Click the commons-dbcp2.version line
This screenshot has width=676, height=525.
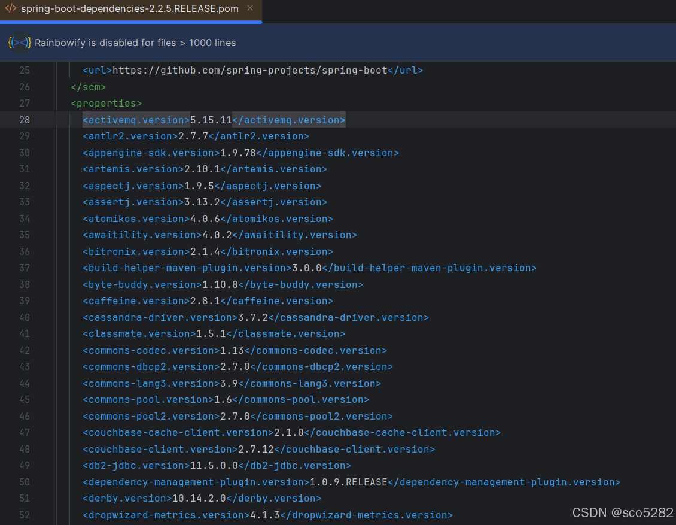(x=237, y=367)
